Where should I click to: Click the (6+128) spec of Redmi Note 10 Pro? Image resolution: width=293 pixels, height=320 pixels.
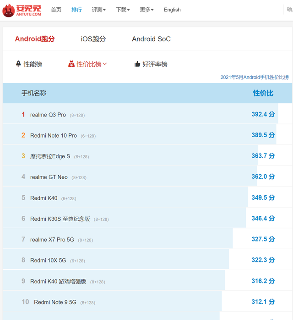[x=88, y=136]
